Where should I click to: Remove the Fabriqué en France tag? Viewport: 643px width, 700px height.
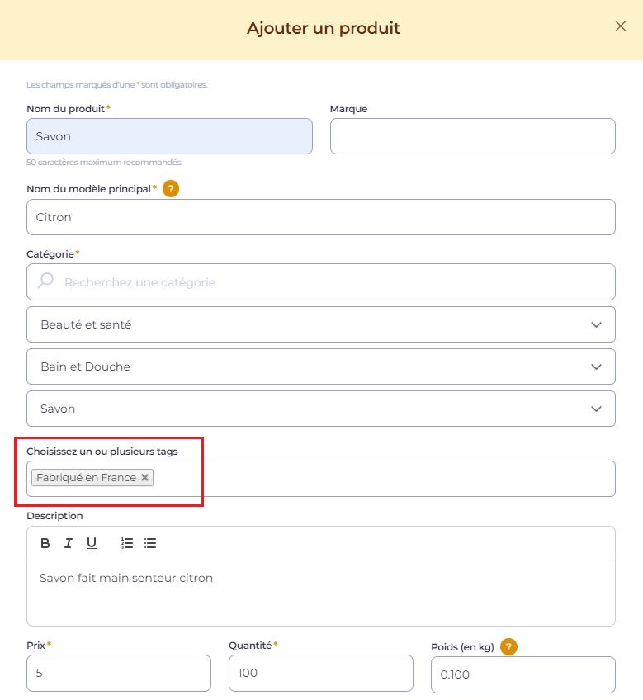click(x=144, y=477)
